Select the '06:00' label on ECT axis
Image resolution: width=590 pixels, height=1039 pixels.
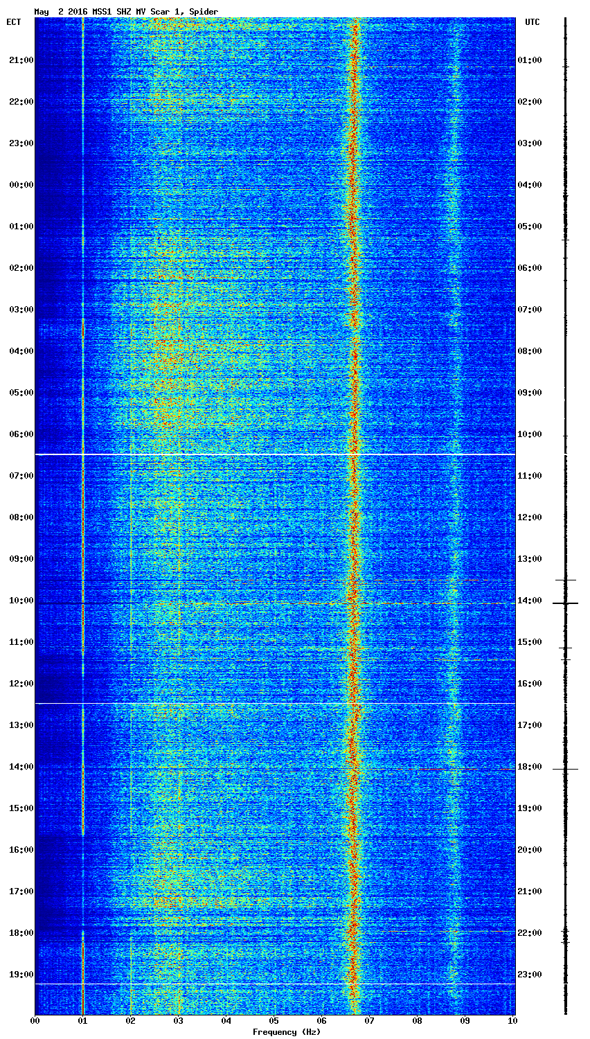(x=21, y=434)
